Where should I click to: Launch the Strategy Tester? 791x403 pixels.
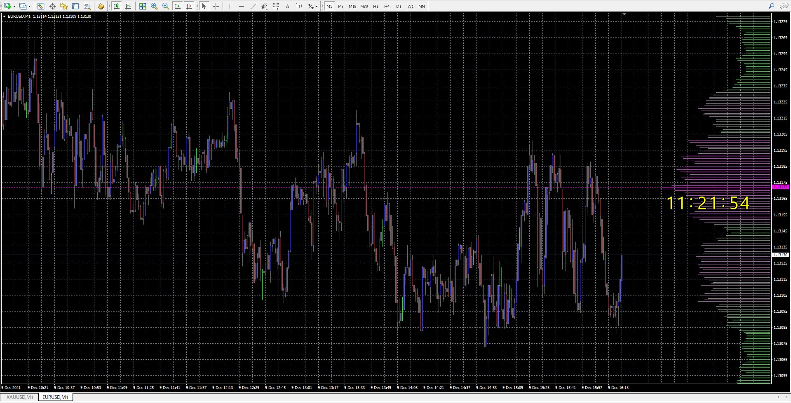pos(87,6)
